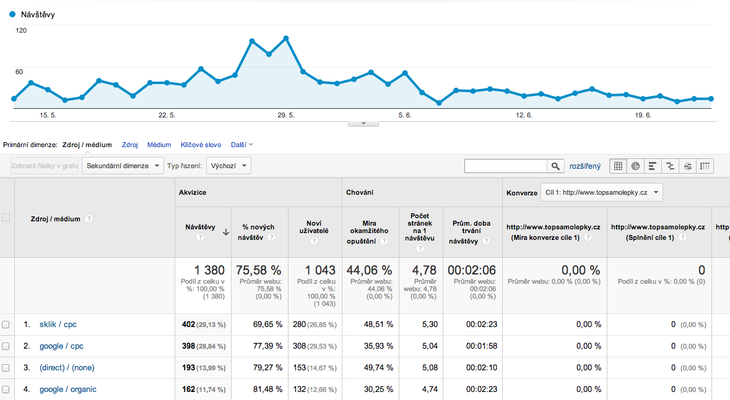Click the 402 visits cell for sklik

pos(204,325)
